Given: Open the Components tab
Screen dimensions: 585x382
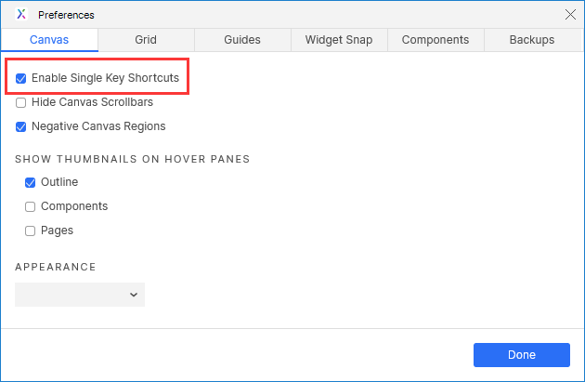Looking at the screenshot, I should coord(435,40).
